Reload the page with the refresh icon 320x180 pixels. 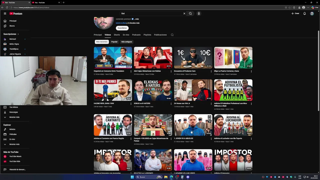pyautogui.click(x=7, y=7)
